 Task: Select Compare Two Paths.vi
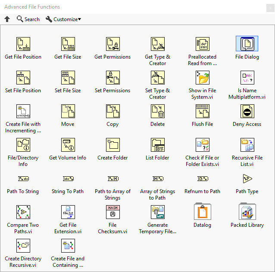tap(23, 212)
